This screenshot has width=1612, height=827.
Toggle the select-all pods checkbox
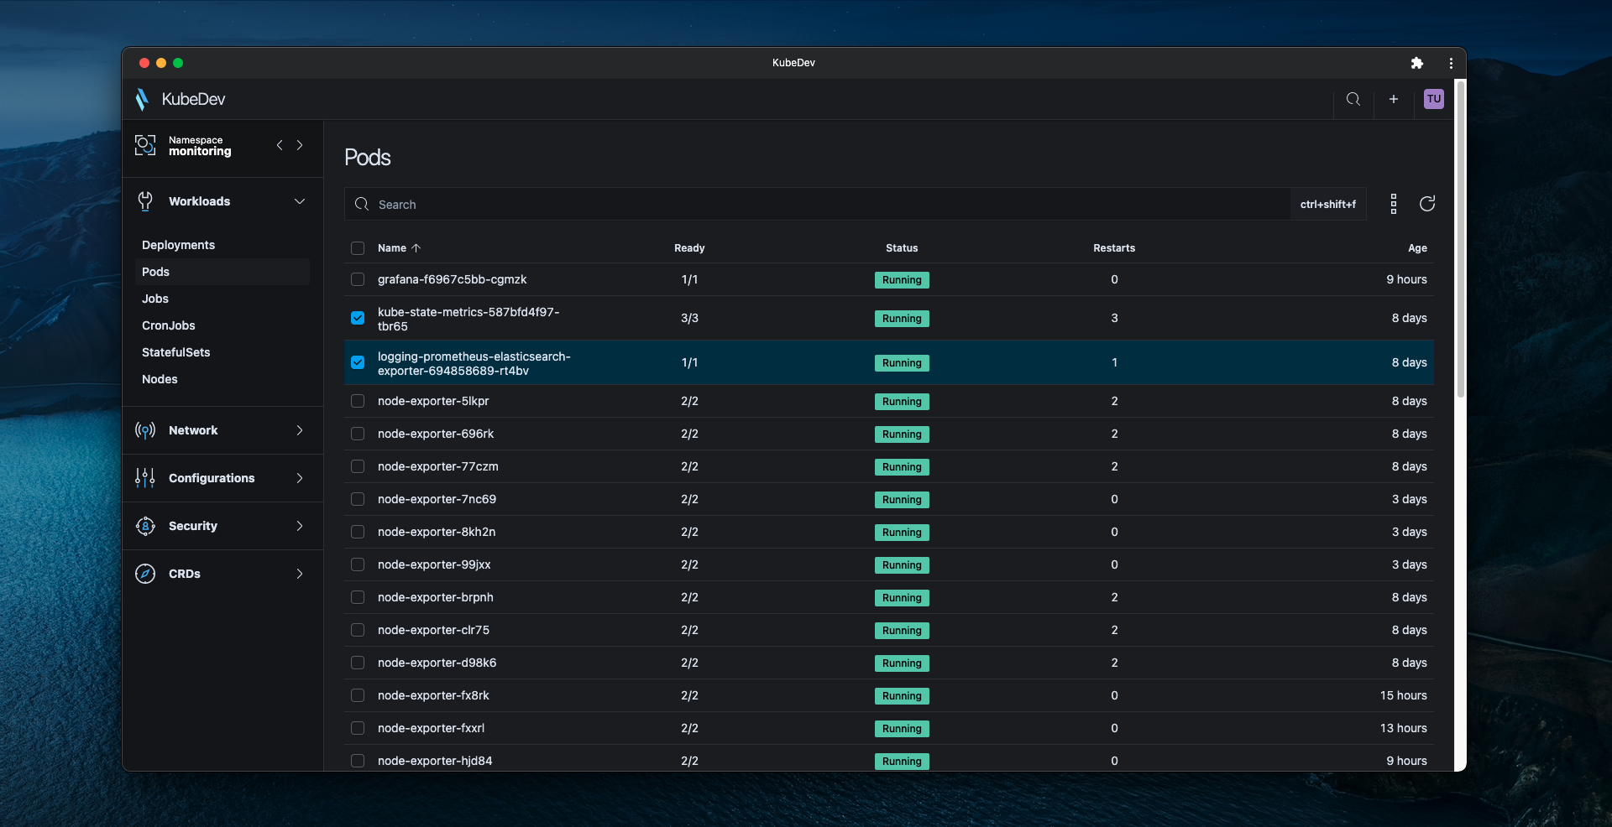(358, 248)
